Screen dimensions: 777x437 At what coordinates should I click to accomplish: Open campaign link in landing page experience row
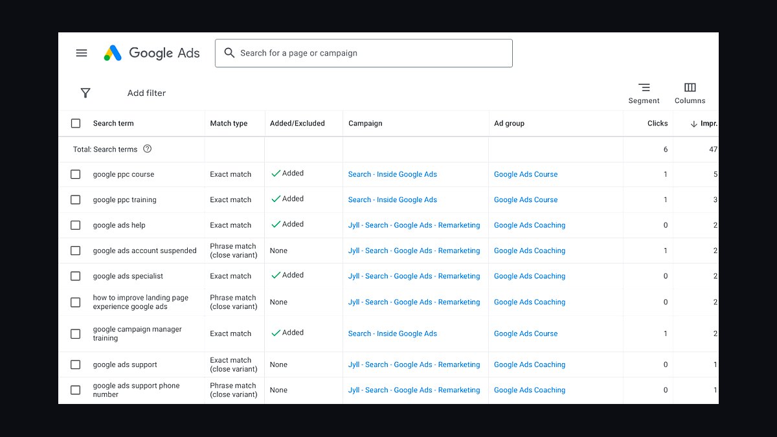[x=414, y=302]
